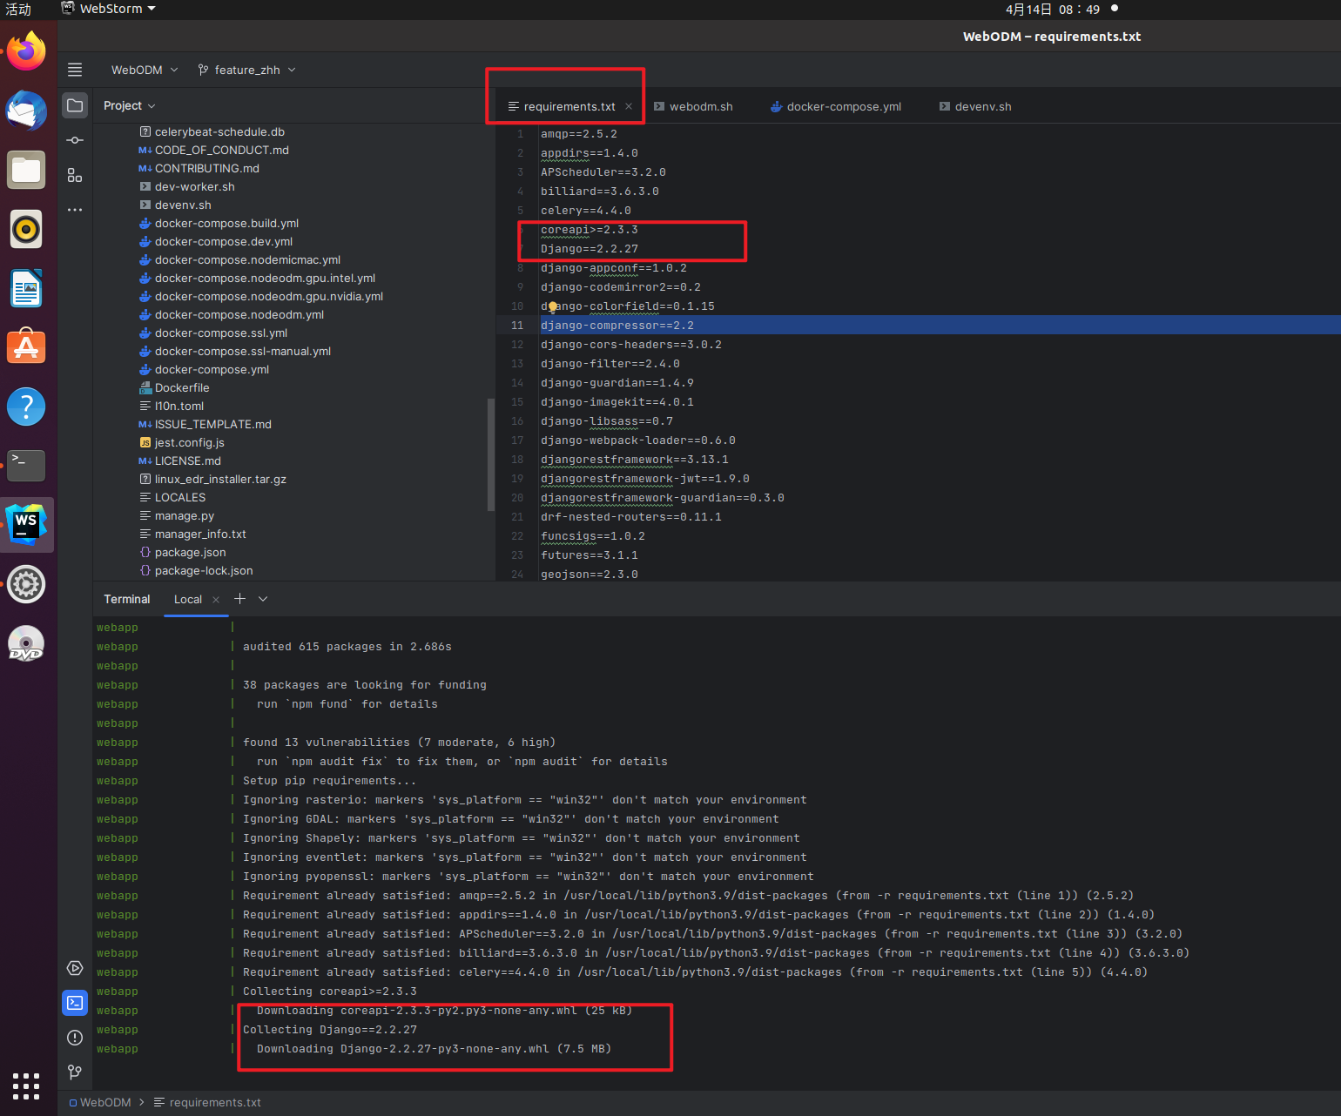The height and width of the screenshot is (1116, 1341).
Task: Click line 11 django-compressor==2.2
Action: [617, 326]
